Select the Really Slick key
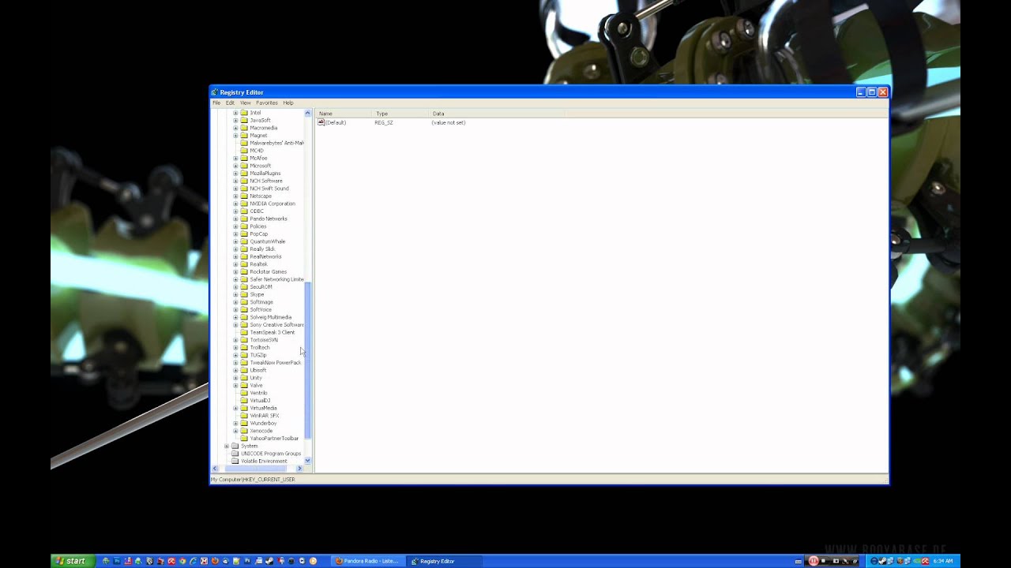 click(262, 249)
